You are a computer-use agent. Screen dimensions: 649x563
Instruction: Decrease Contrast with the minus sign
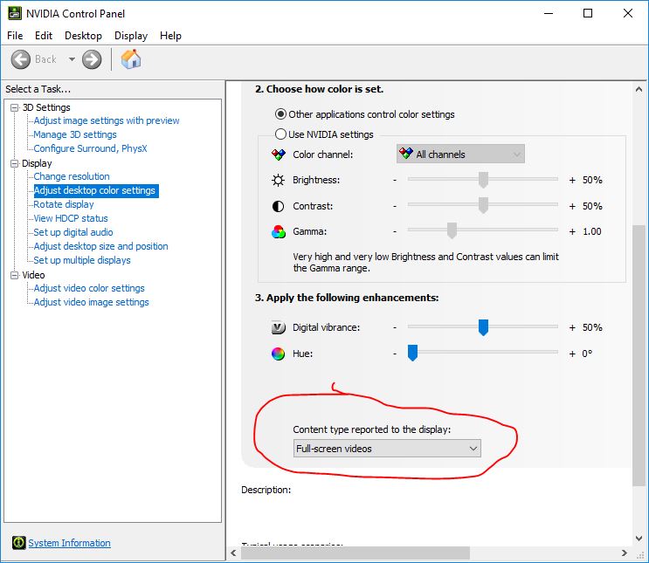(395, 206)
